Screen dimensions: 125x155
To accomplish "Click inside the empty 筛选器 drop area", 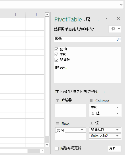I will (70, 111).
